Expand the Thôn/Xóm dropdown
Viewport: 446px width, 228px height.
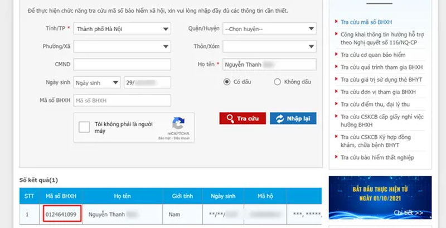point(270,46)
